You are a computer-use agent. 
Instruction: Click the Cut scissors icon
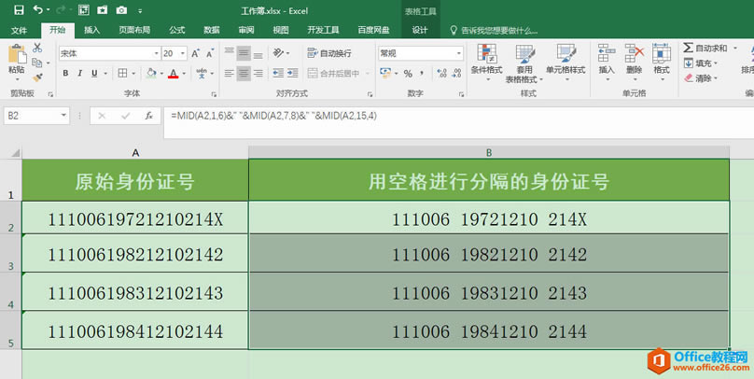tap(37, 48)
